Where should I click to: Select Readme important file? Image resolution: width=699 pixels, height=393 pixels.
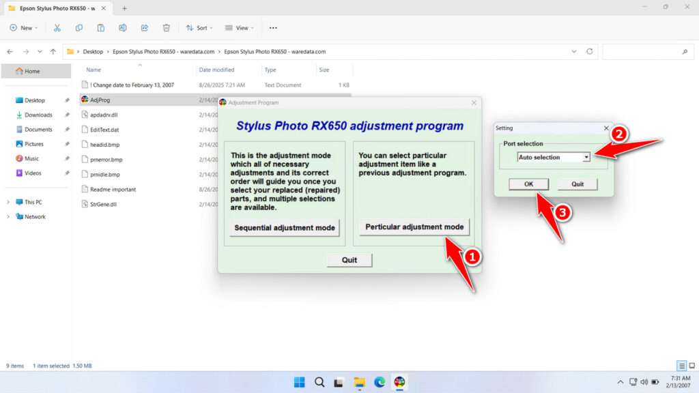pos(113,190)
